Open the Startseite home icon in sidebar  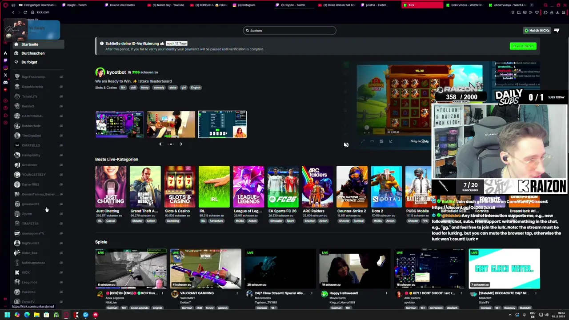[16, 44]
